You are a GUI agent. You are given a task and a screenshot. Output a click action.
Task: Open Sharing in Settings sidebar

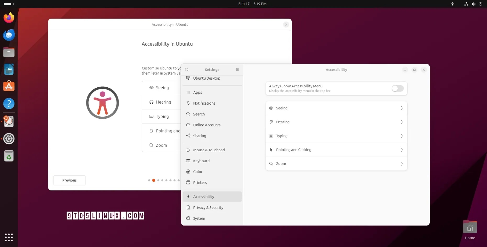[x=212, y=136]
